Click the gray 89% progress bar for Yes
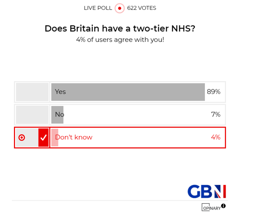The height and width of the screenshot is (220, 258). [128, 92]
